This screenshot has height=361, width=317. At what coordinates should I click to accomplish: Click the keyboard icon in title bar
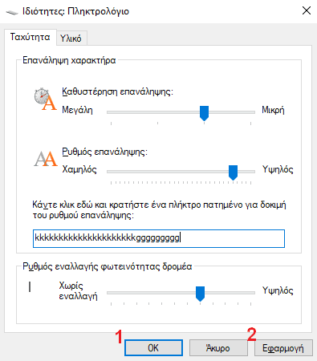(x=12, y=12)
